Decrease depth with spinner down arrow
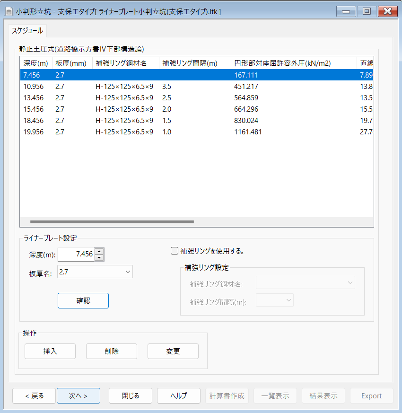Screen dimensions: 402x413 [x=99, y=258]
